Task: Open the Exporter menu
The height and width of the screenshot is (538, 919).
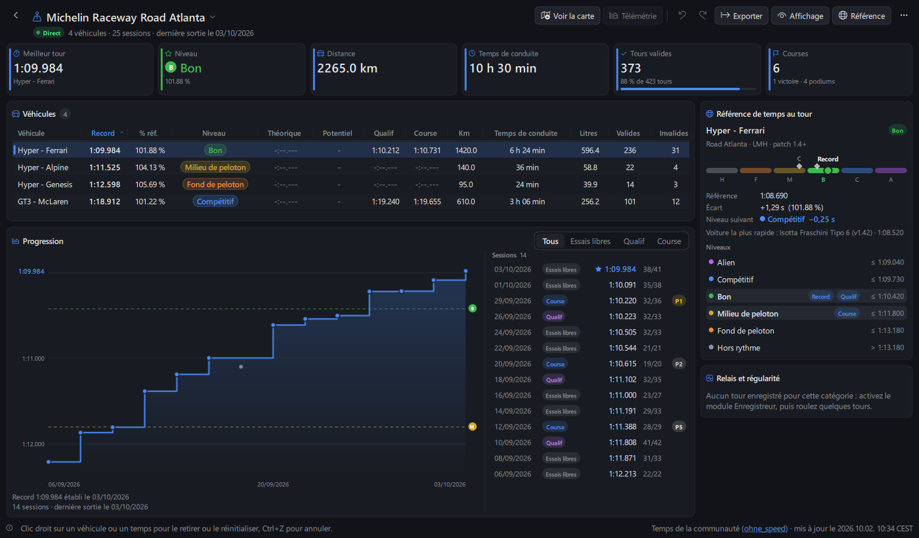Action: tap(741, 16)
